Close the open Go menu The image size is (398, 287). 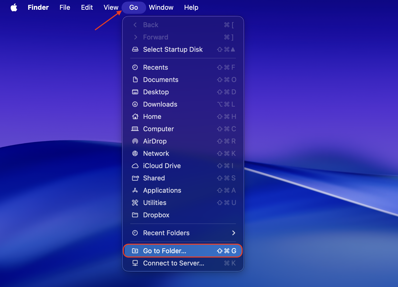134,7
